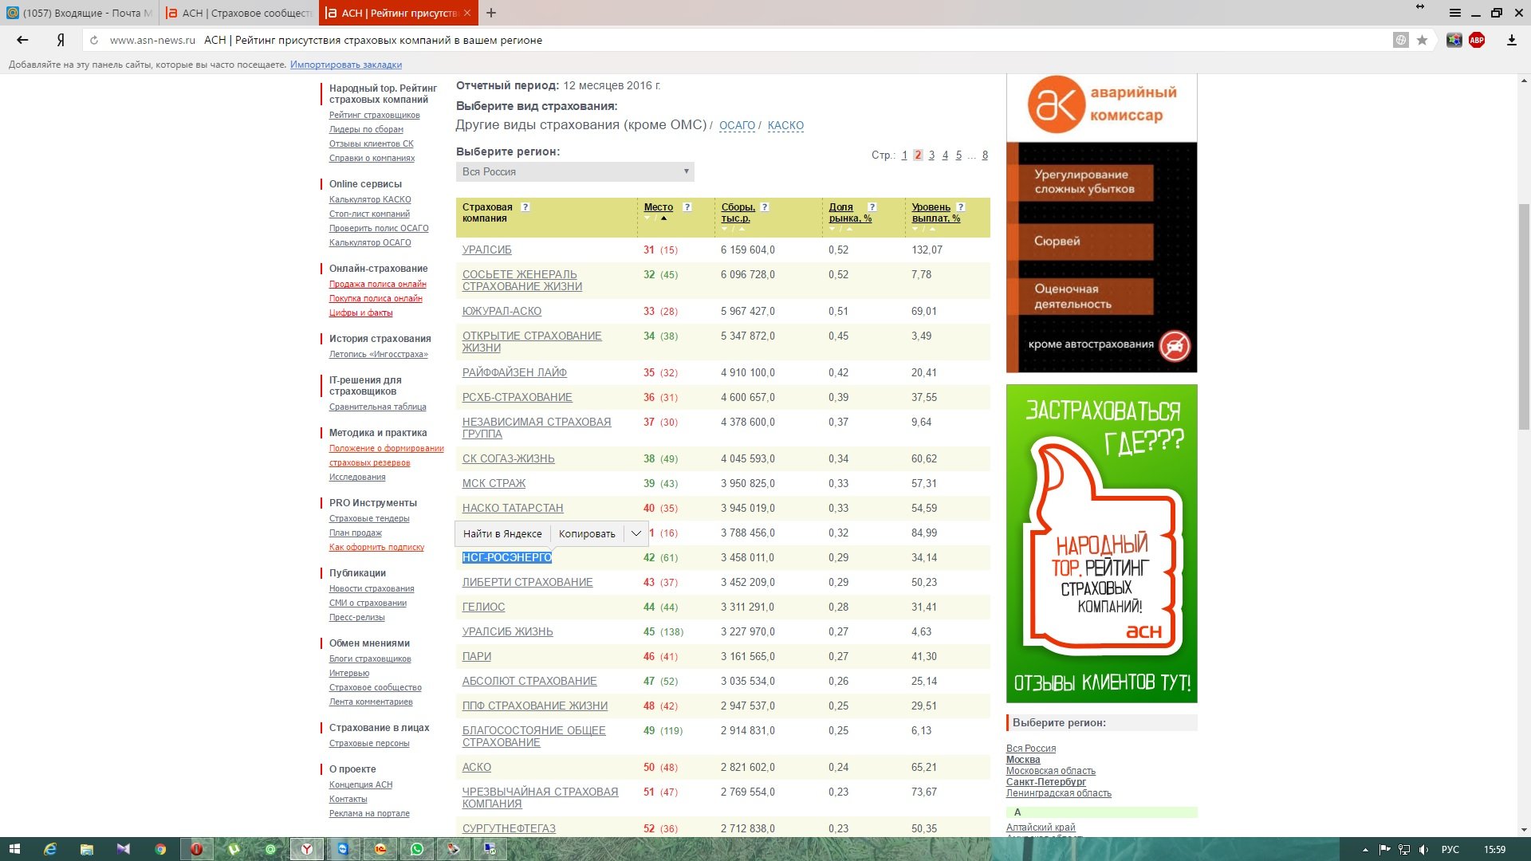Open WhatsApp from the taskbar
The height and width of the screenshot is (861, 1531).
tap(417, 849)
